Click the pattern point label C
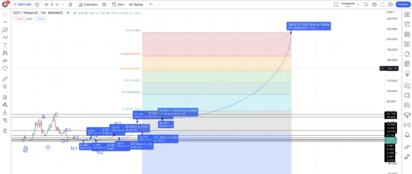 [56, 115]
